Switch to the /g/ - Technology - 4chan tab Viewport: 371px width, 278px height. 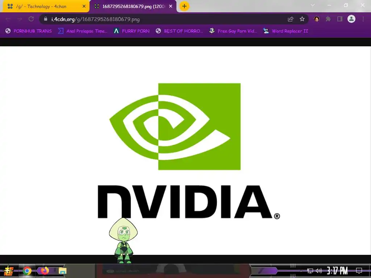click(46, 7)
